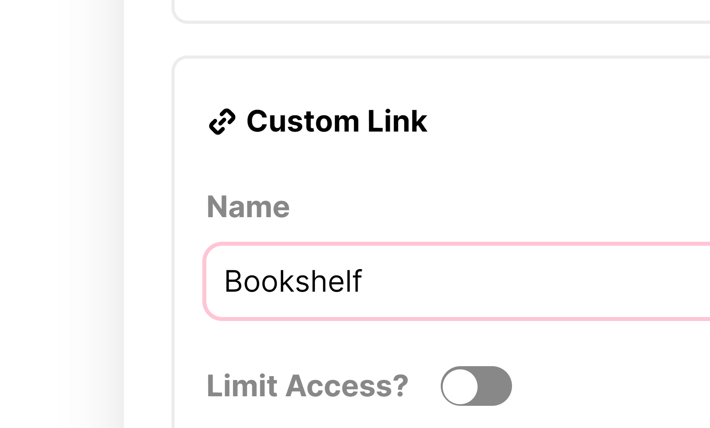Click the white knob of the Limit Access toggle

pyautogui.click(x=460, y=386)
